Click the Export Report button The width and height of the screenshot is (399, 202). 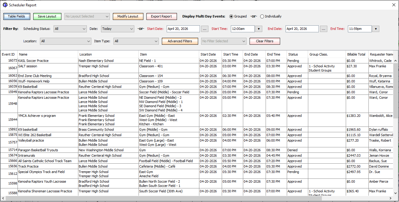[162, 17]
